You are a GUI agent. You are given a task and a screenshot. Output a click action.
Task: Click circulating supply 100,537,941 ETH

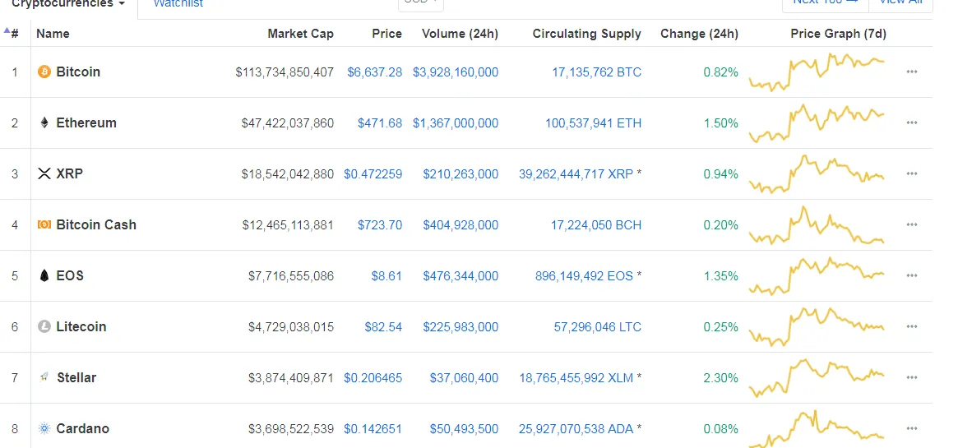[x=593, y=122]
